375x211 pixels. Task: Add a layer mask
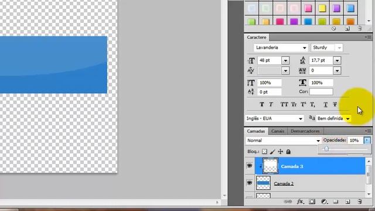pos(312,202)
